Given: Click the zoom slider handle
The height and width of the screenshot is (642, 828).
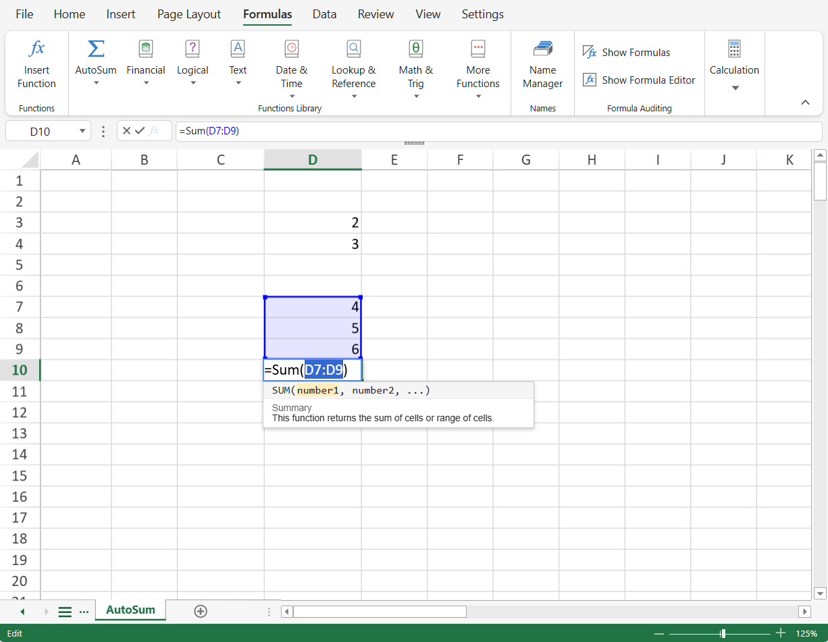Looking at the screenshot, I should [723, 633].
